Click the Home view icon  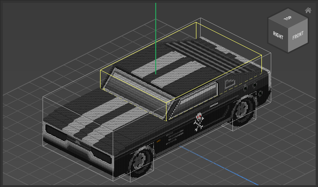point(308,10)
